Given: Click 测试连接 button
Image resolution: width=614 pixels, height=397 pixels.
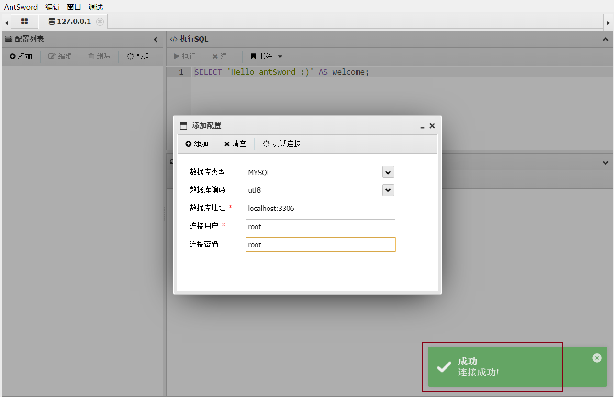Looking at the screenshot, I should pos(282,144).
